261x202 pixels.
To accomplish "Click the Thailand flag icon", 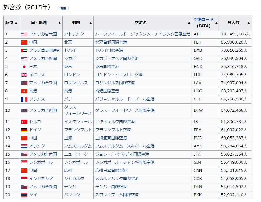I will 24,195.
